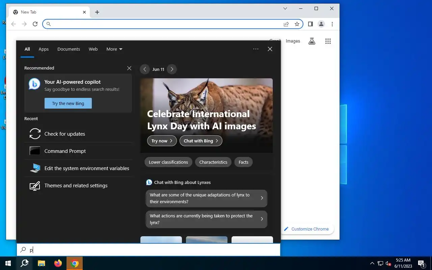This screenshot has height=270, width=432.
Task: Open Check for updates recent item
Action: [78, 134]
